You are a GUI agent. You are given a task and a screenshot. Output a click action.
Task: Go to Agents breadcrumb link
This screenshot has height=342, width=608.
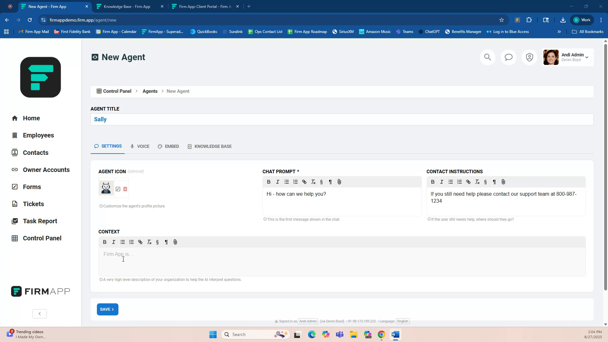150,91
